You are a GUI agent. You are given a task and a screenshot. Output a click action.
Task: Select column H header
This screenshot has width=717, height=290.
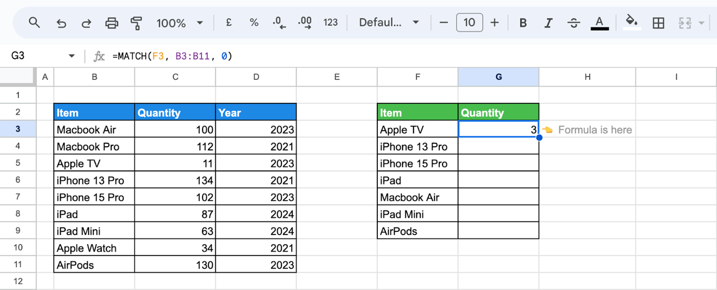(587, 77)
